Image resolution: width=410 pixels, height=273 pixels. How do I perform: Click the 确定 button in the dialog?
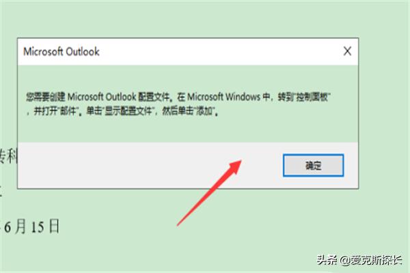(x=313, y=165)
